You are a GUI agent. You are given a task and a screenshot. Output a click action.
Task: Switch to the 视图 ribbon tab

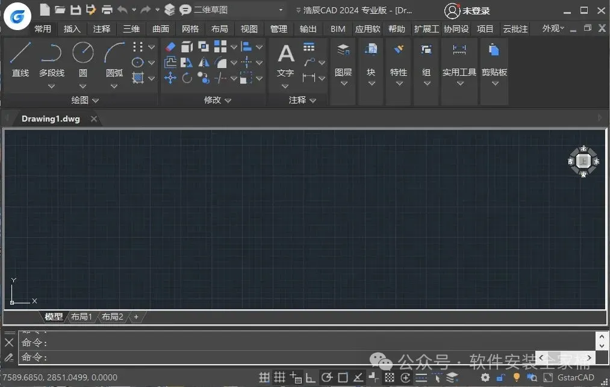[x=249, y=29]
